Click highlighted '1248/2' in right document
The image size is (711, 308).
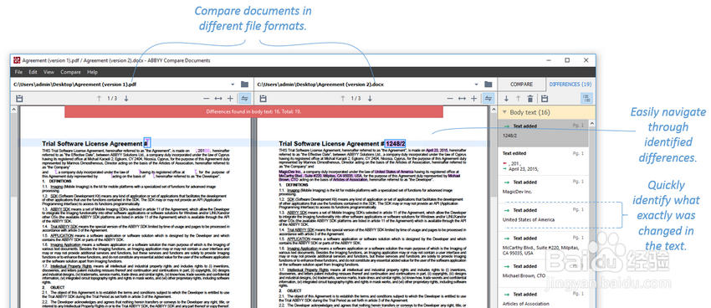coord(396,144)
